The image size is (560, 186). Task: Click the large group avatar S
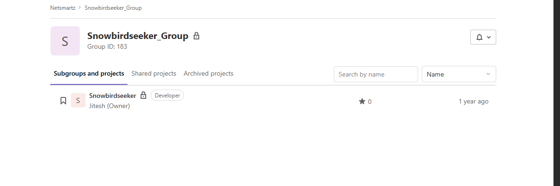pyautogui.click(x=65, y=41)
